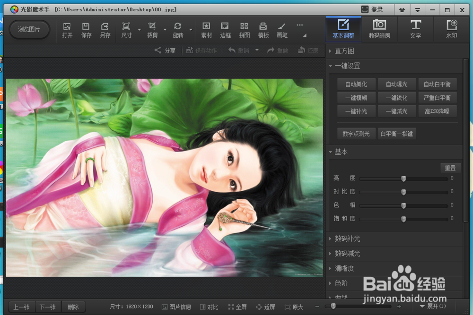Click the 浏览图片 button

click(29, 29)
